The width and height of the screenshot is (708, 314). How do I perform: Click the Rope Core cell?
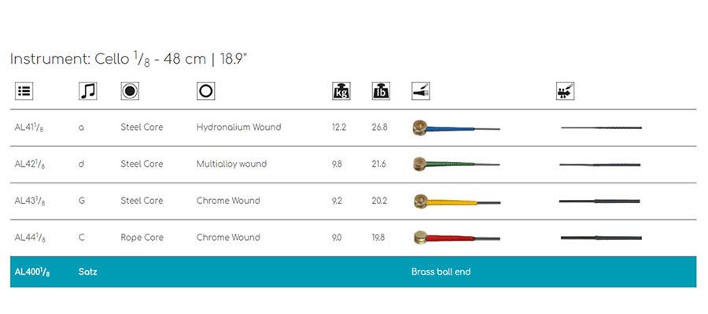pos(142,238)
